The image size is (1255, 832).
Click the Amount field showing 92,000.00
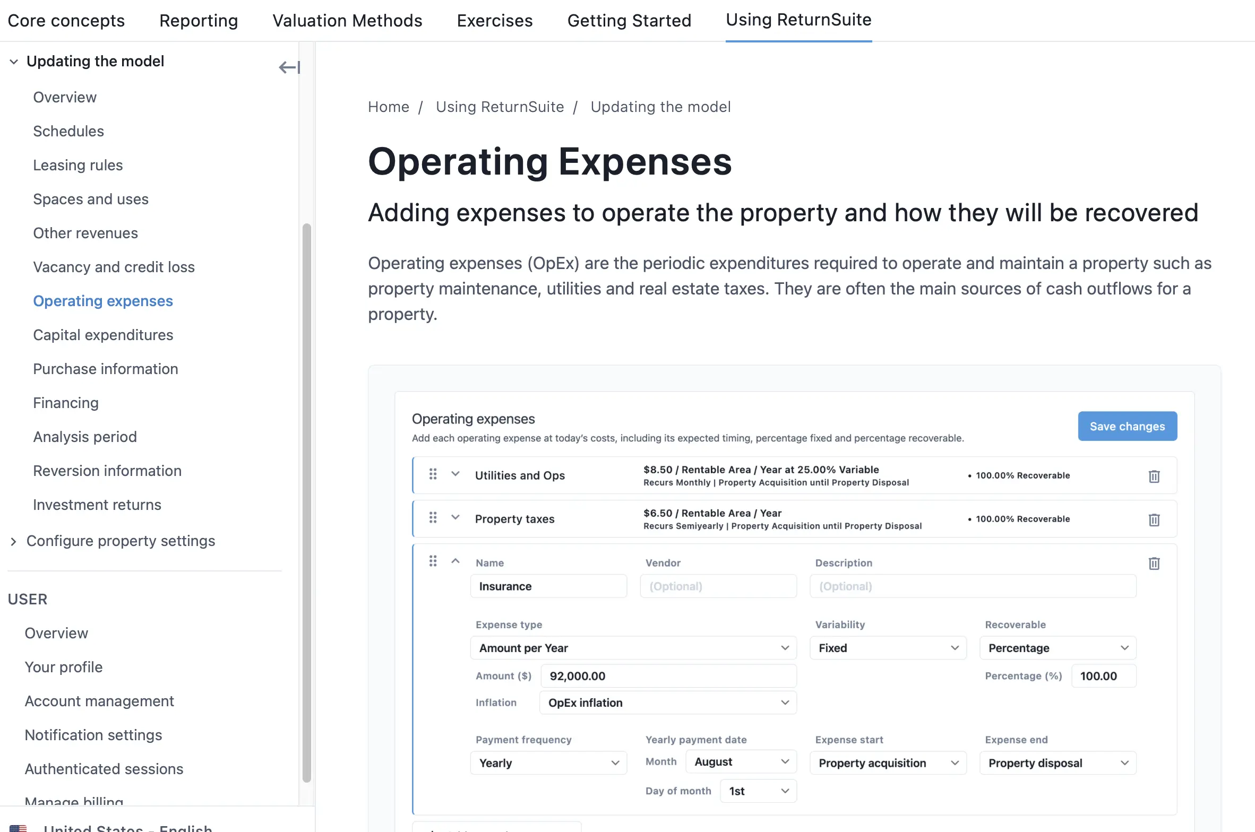[x=668, y=676]
